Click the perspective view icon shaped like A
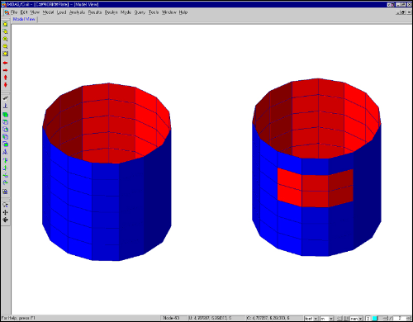413x322 pixels. click(x=5, y=152)
